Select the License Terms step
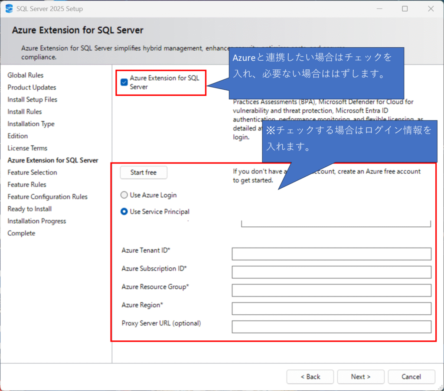The image size is (444, 391). click(27, 148)
